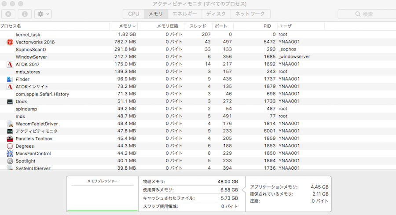This screenshot has width=396, height=215.
Task: Select the mds_stores process name
Action: point(28,72)
